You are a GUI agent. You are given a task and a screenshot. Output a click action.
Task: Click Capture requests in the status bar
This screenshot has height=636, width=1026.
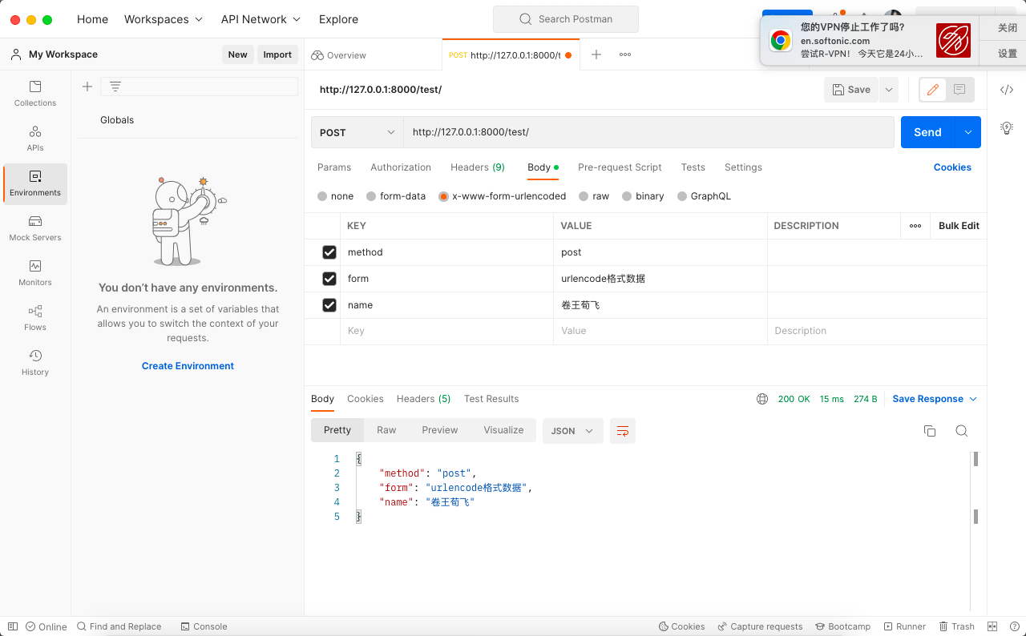point(760,626)
